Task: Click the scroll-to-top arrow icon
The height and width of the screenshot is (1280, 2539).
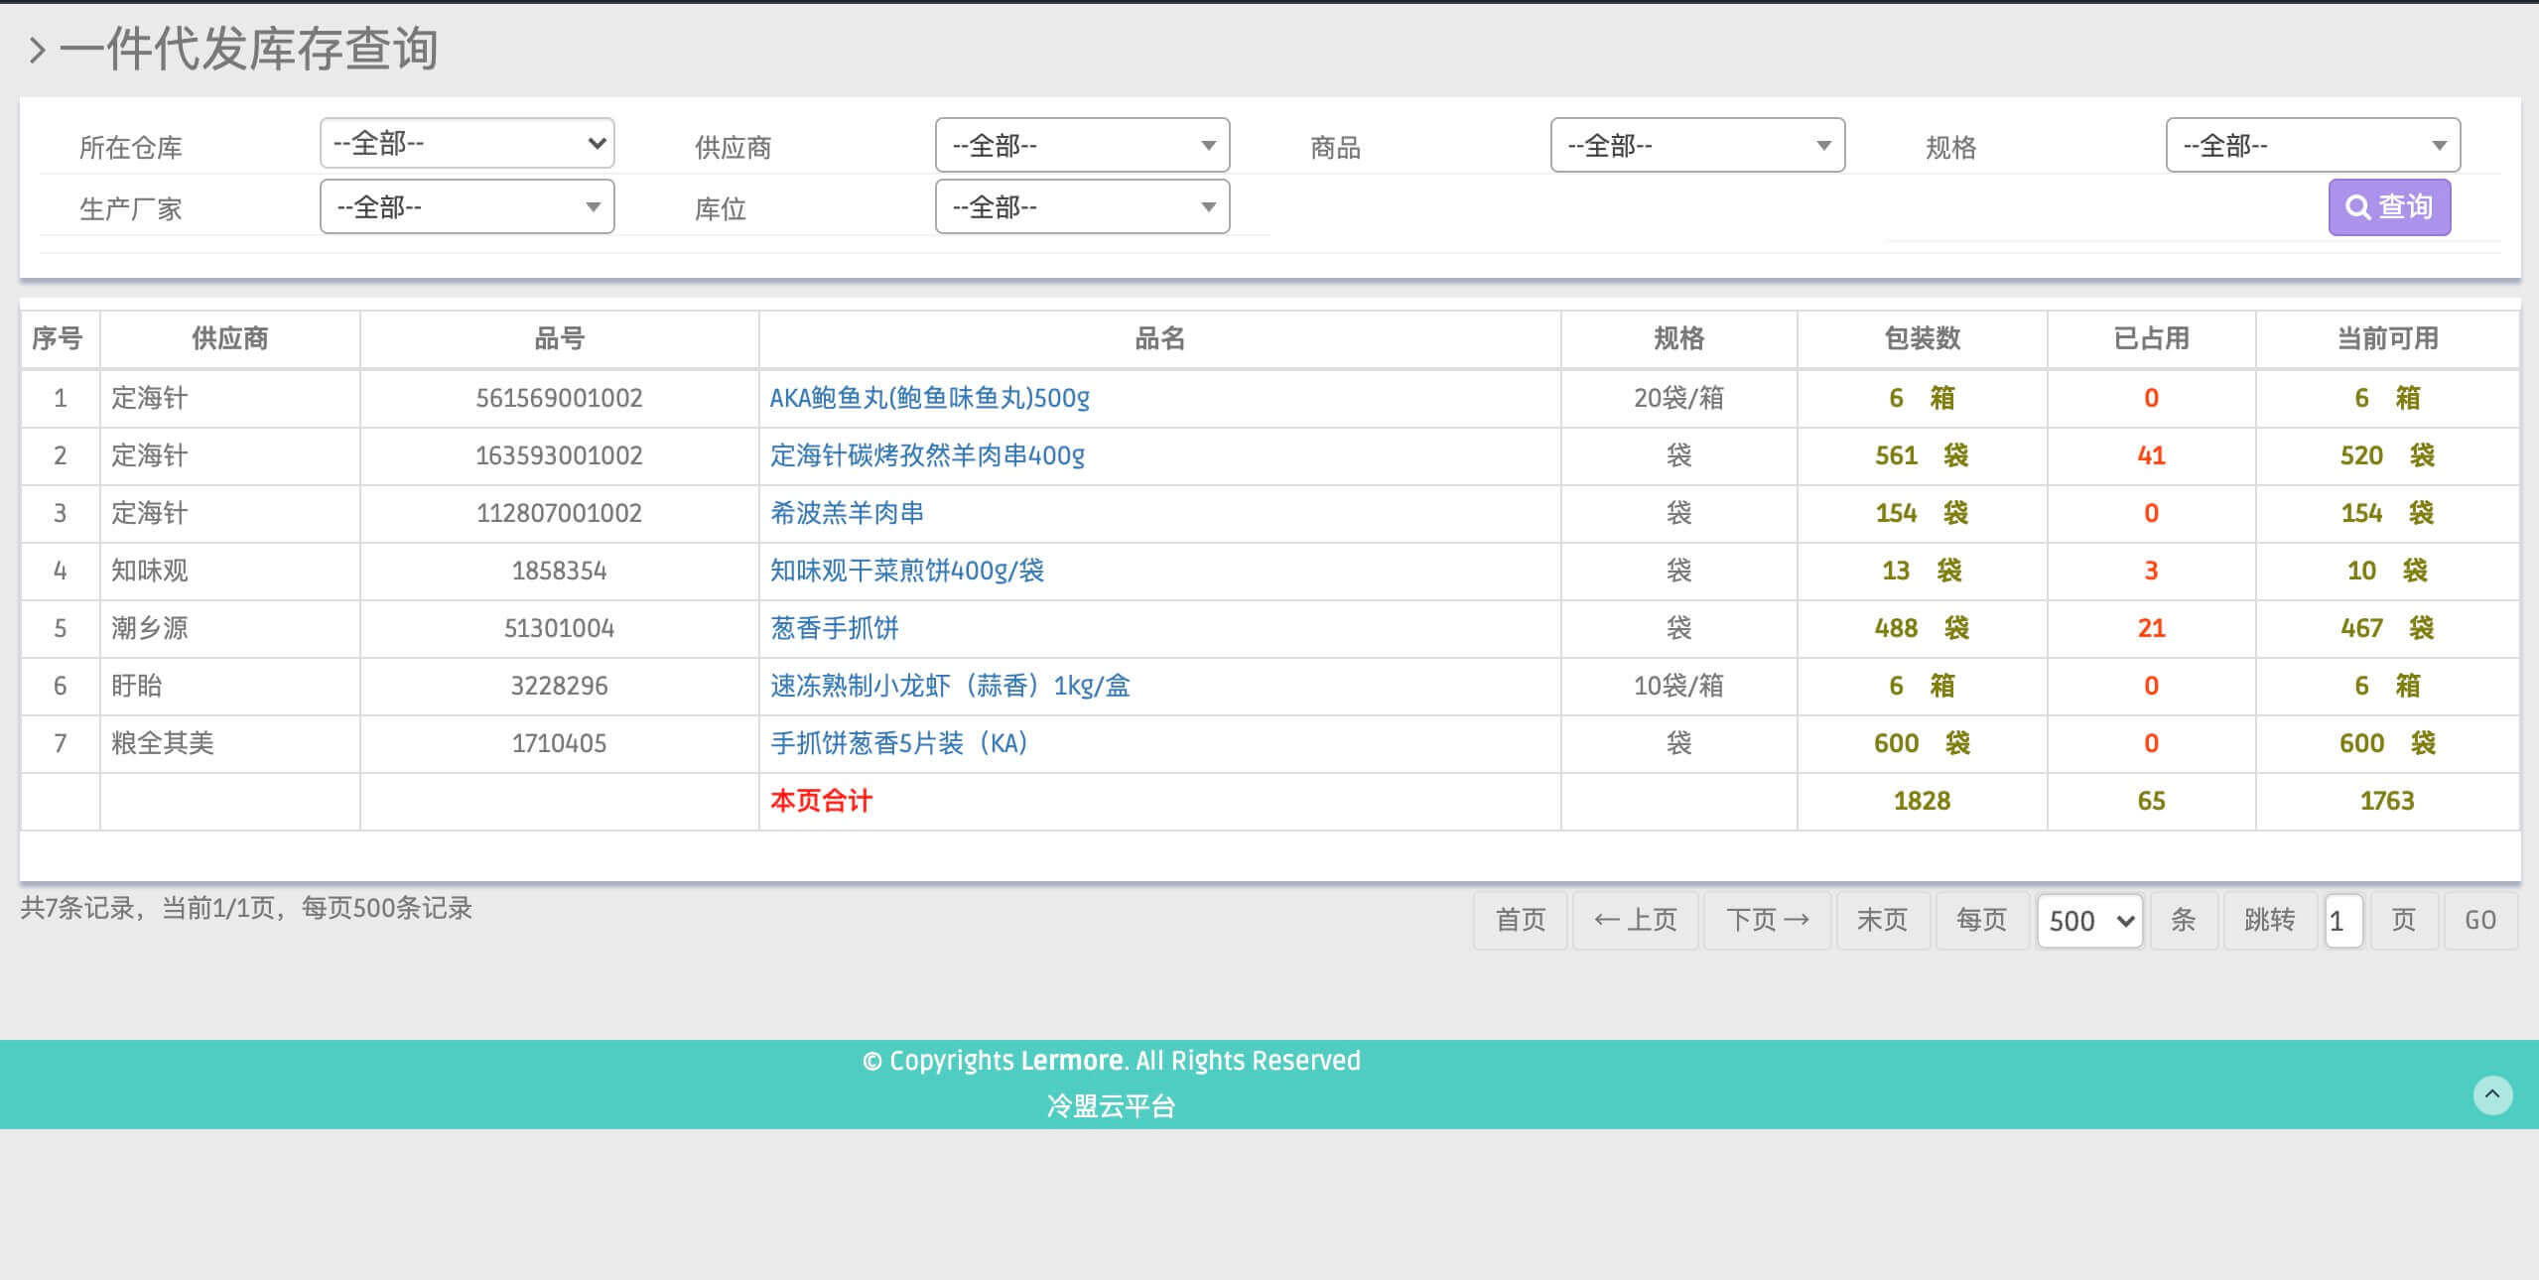Action: pyautogui.click(x=2491, y=1094)
